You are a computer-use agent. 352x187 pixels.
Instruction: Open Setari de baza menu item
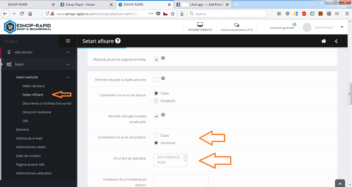pos(33,86)
